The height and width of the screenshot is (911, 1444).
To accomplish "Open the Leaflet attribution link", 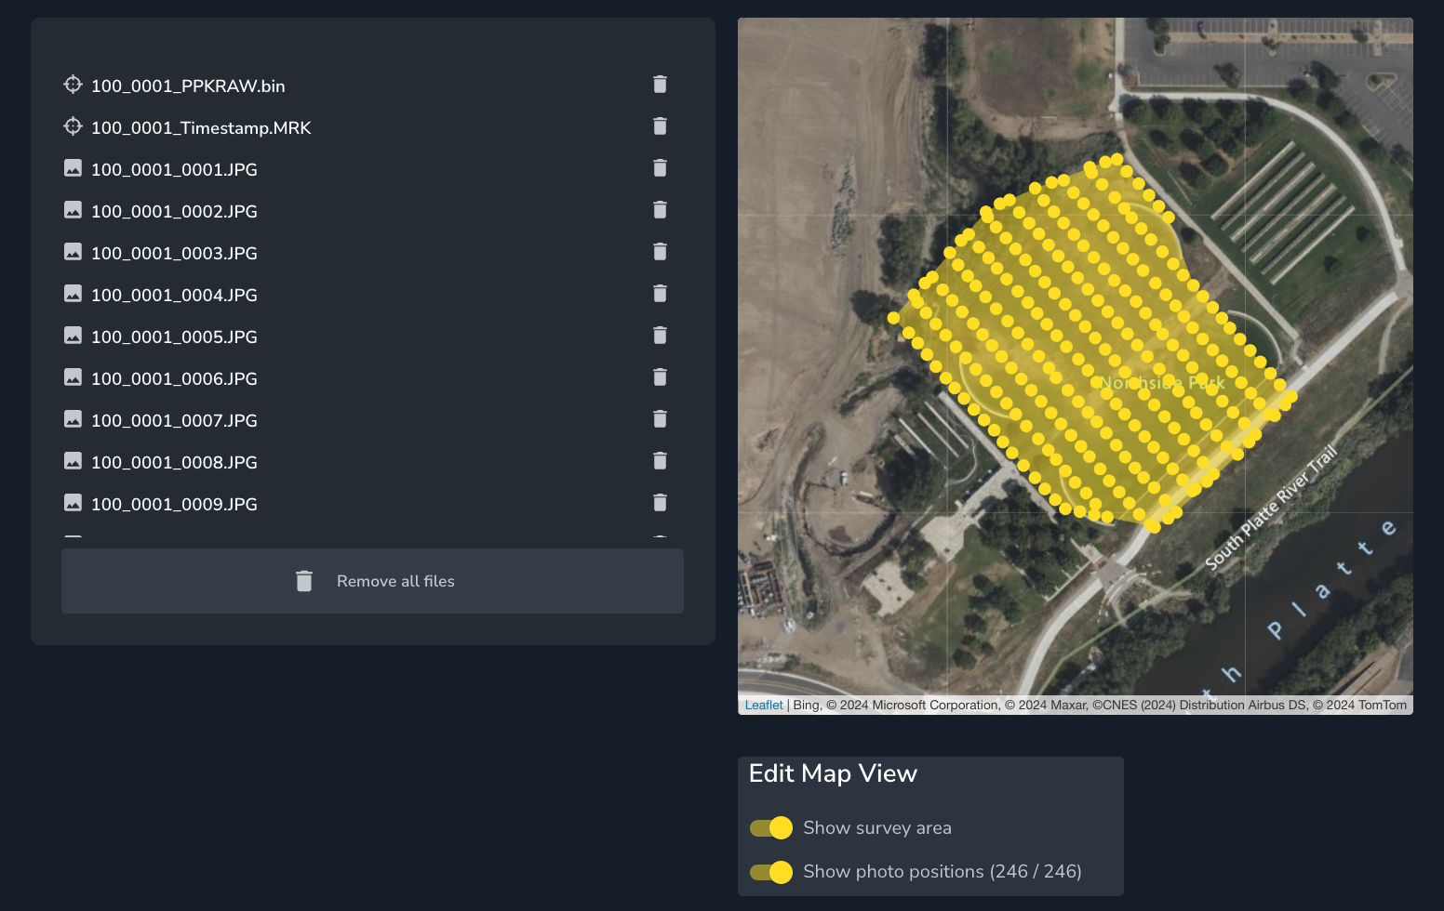I will [x=763, y=705].
